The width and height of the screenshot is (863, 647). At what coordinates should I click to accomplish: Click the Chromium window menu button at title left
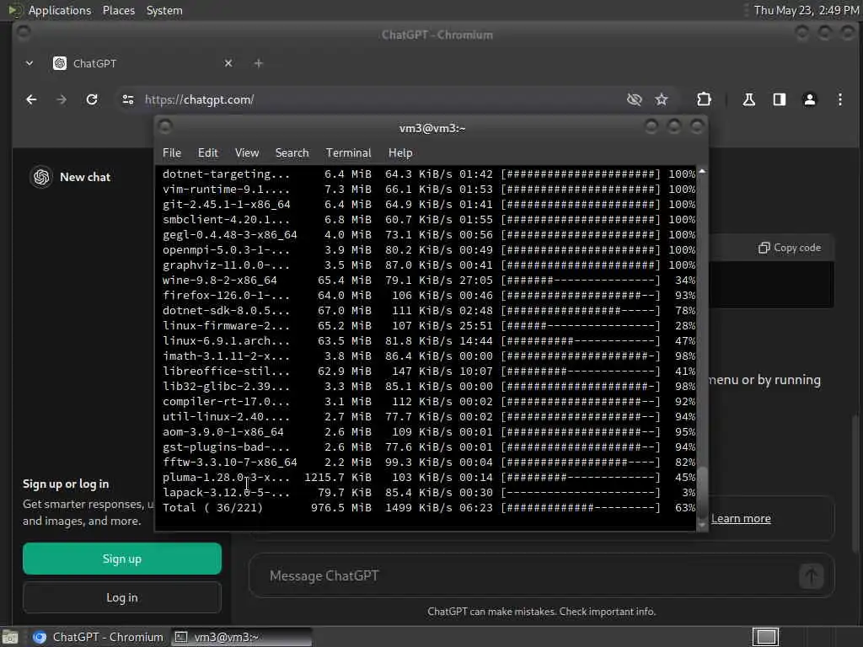point(23,33)
